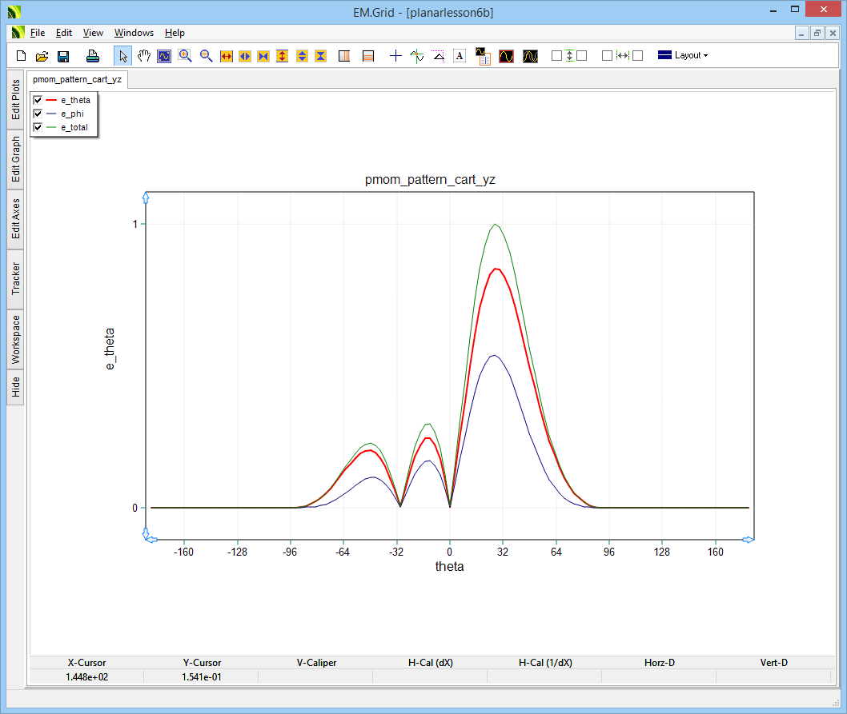Click the top vertical axis range handle

click(146, 197)
